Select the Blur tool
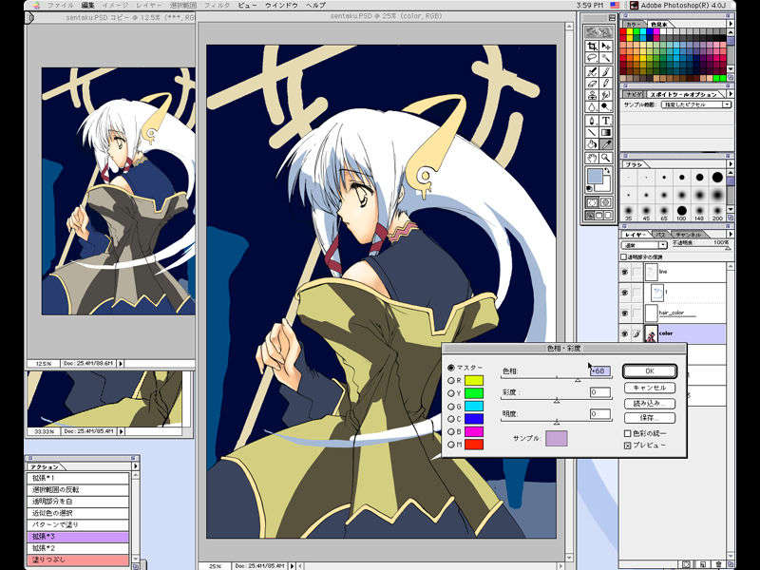The width and height of the screenshot is (760, 570). [x=592, y=106]
